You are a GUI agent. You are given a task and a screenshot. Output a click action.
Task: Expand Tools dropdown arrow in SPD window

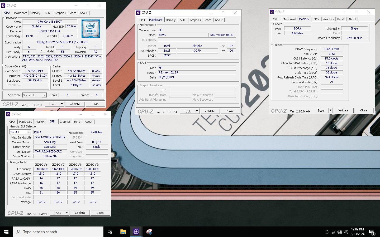(67, 213)
